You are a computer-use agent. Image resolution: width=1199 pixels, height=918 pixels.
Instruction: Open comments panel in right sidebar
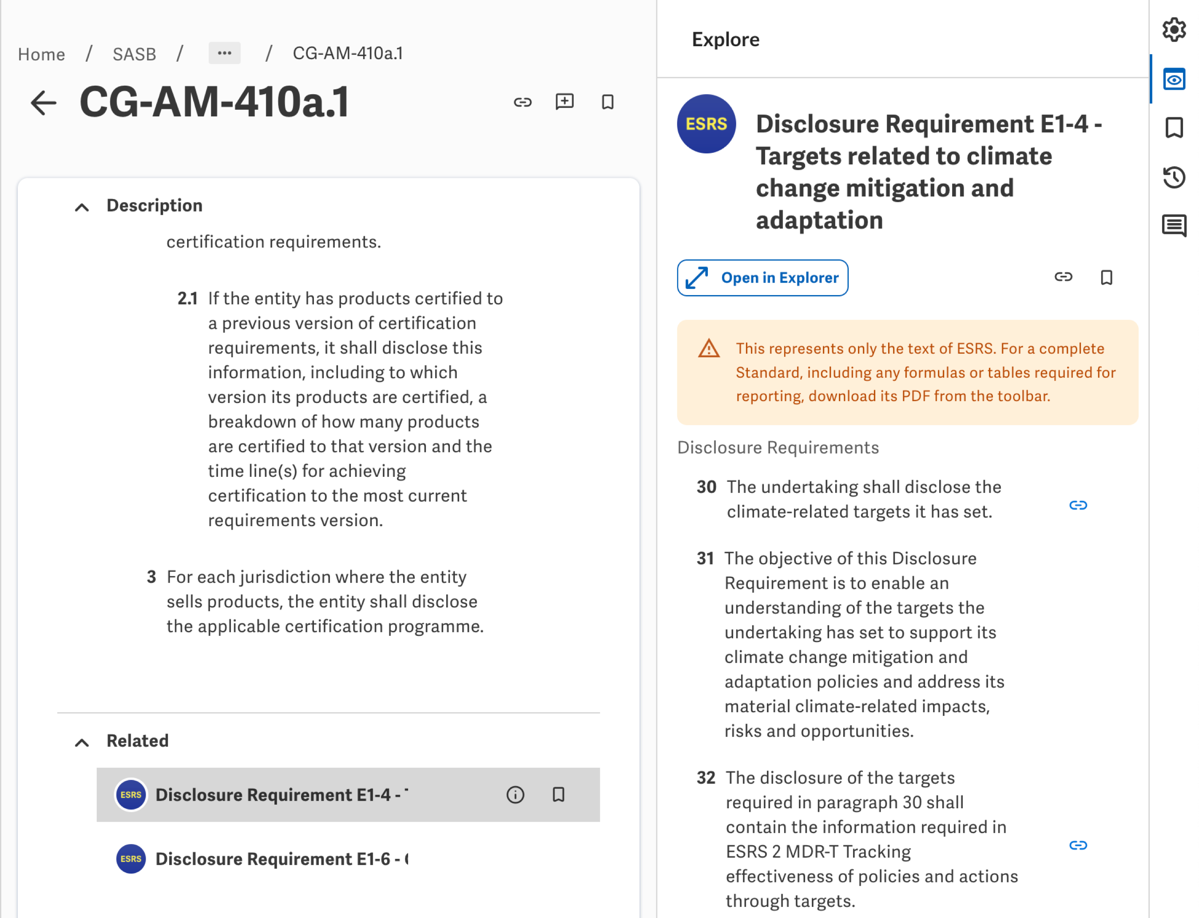(1174, 226)
